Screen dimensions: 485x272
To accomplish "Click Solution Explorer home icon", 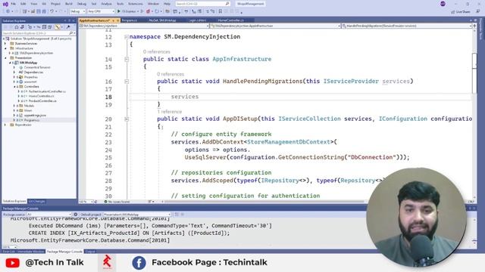I will pos(17,27).
